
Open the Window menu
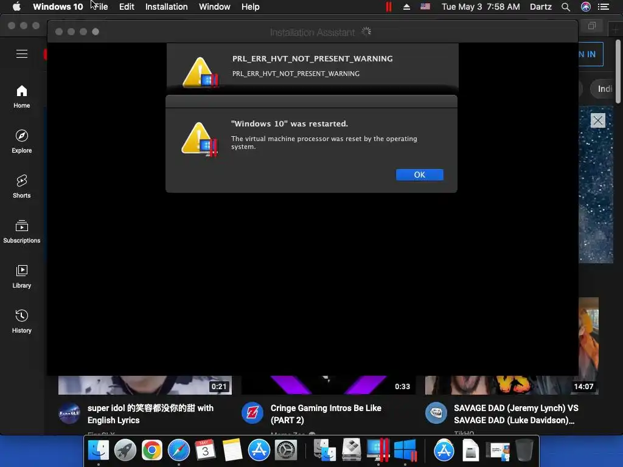215,7
